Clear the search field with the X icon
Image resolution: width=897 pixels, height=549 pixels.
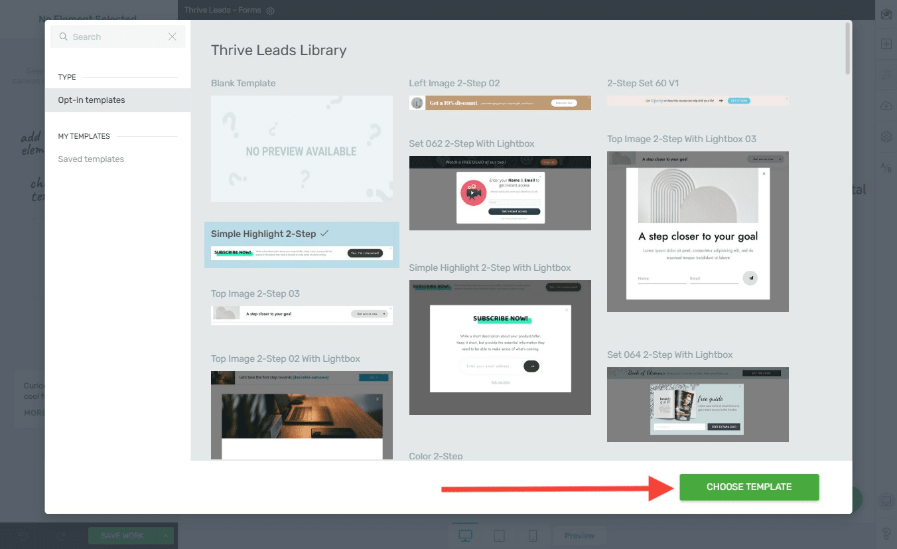pyautogui.click(x=172, y=37)
